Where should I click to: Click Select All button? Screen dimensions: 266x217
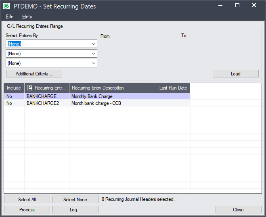[x=27, y=200]
